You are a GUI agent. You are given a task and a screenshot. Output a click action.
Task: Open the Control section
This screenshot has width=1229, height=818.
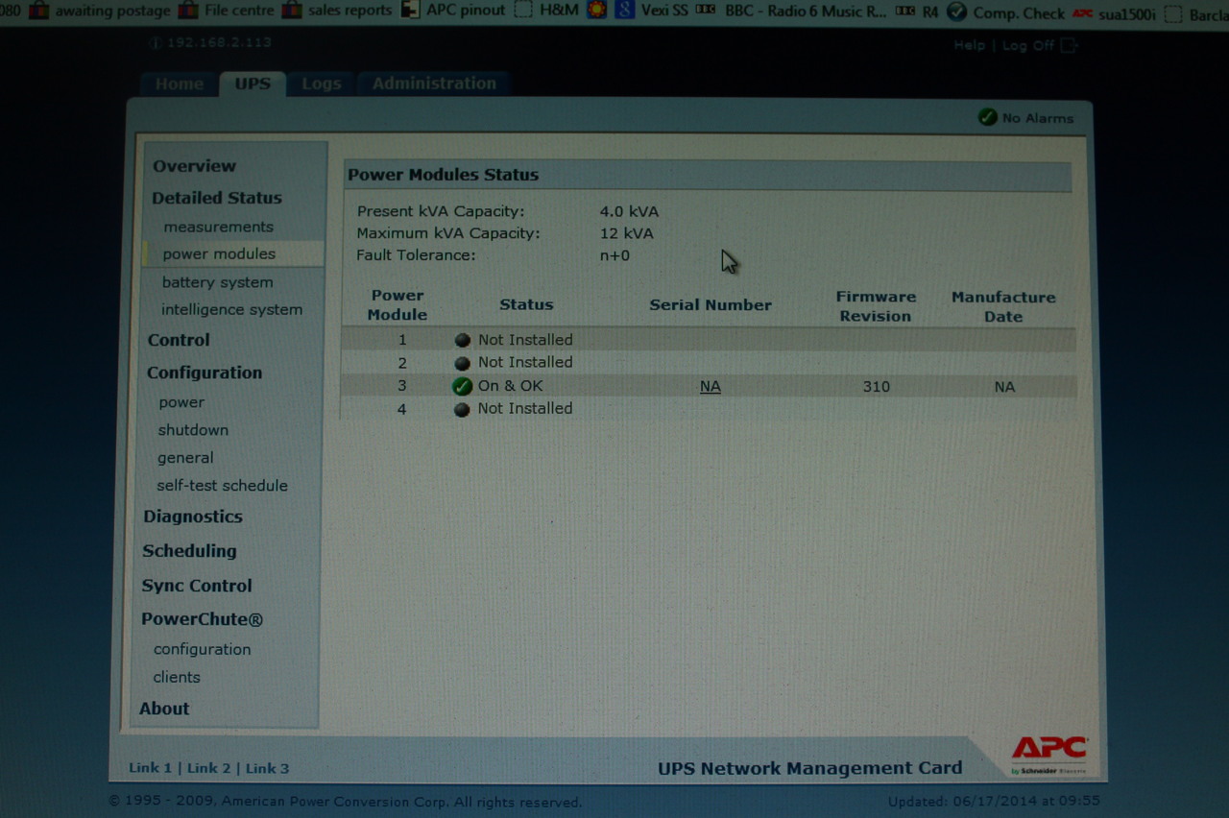pos(179,340)
